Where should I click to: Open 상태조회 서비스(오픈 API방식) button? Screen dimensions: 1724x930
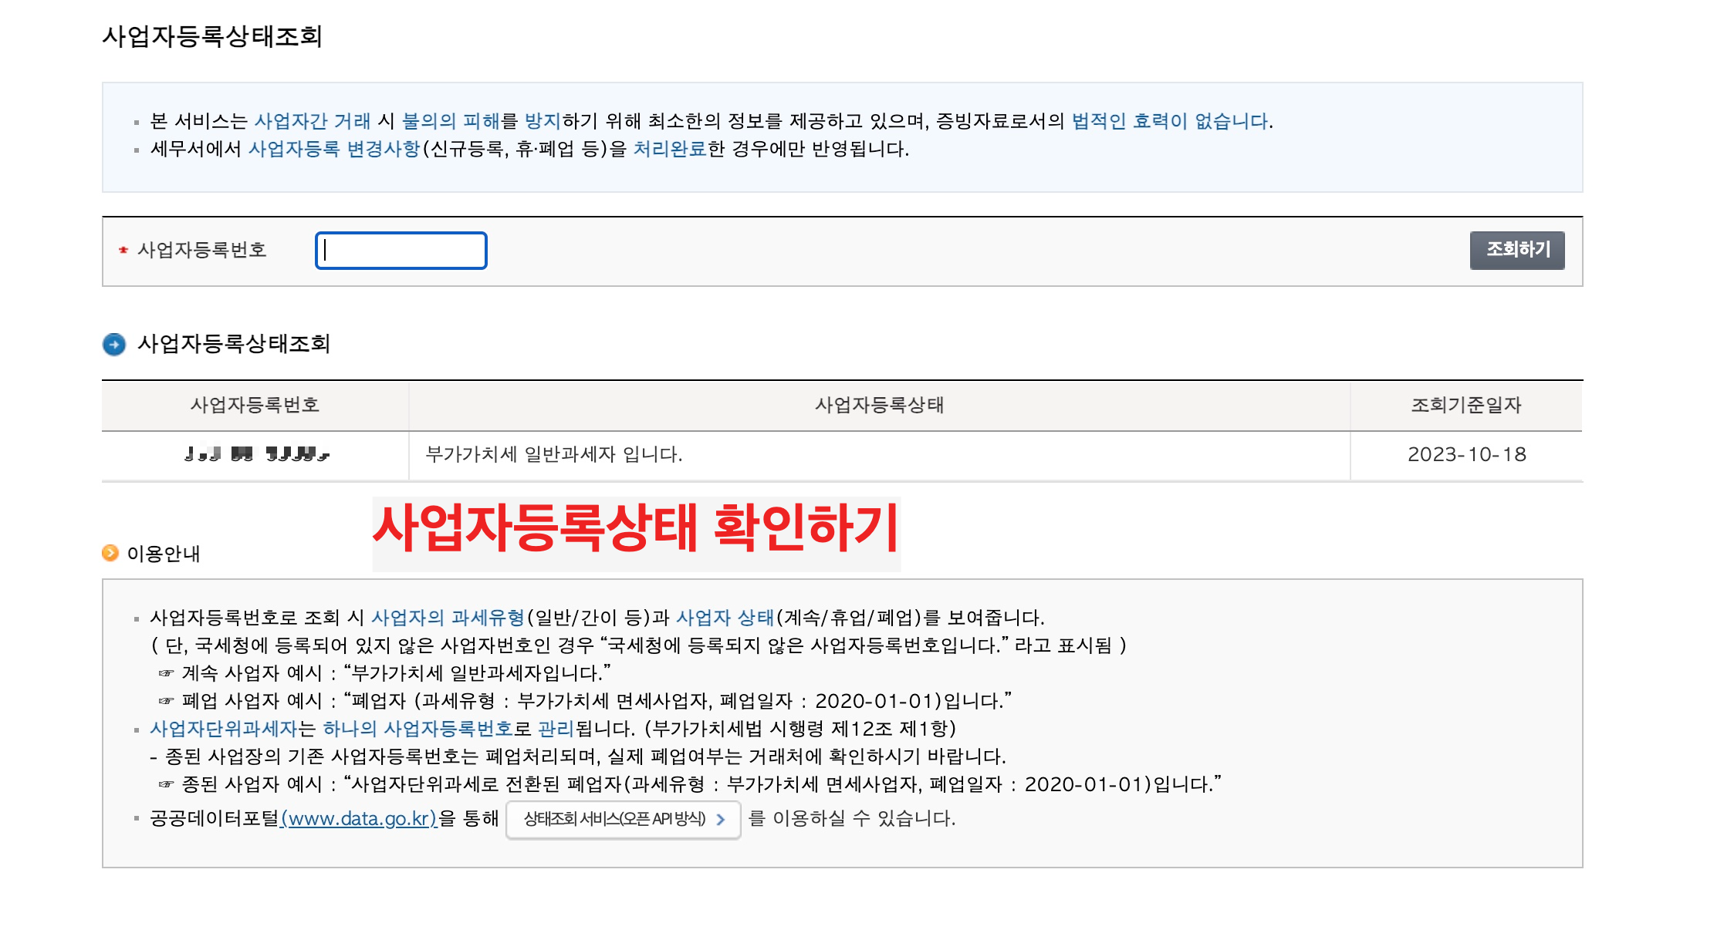click(615, 819)
